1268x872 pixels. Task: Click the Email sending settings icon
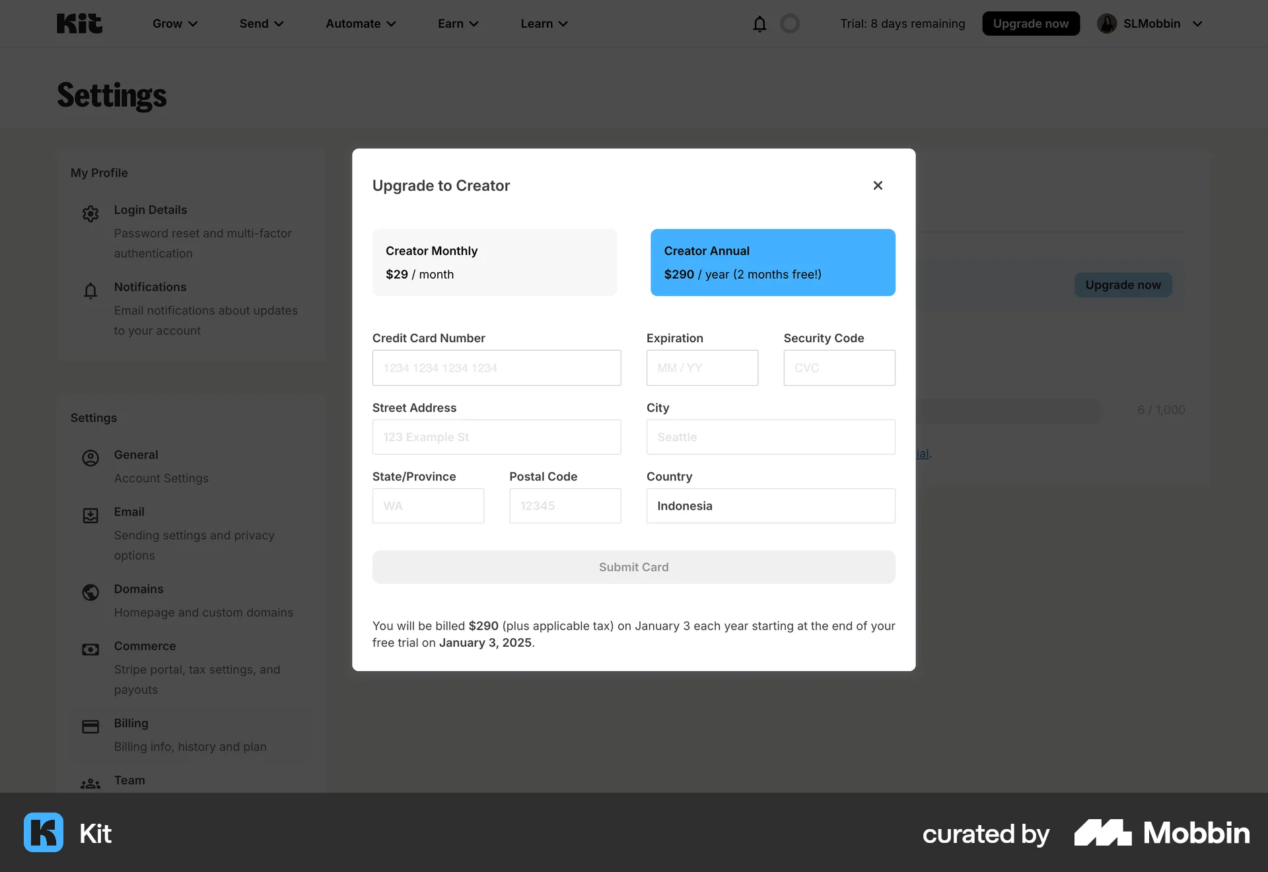tap(90, 515)
